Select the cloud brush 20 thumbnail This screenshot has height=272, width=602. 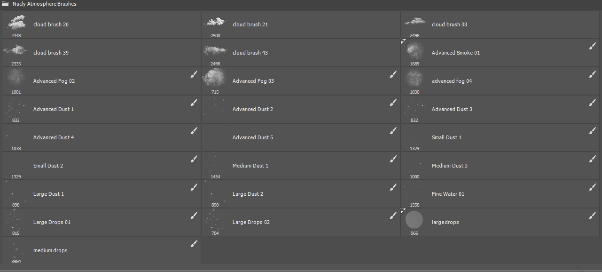pyautogui.click(x=16, y=22)
